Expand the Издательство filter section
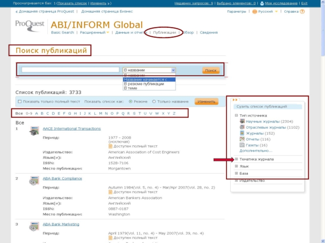The image size is (325, 243). (x=236, y=180)
